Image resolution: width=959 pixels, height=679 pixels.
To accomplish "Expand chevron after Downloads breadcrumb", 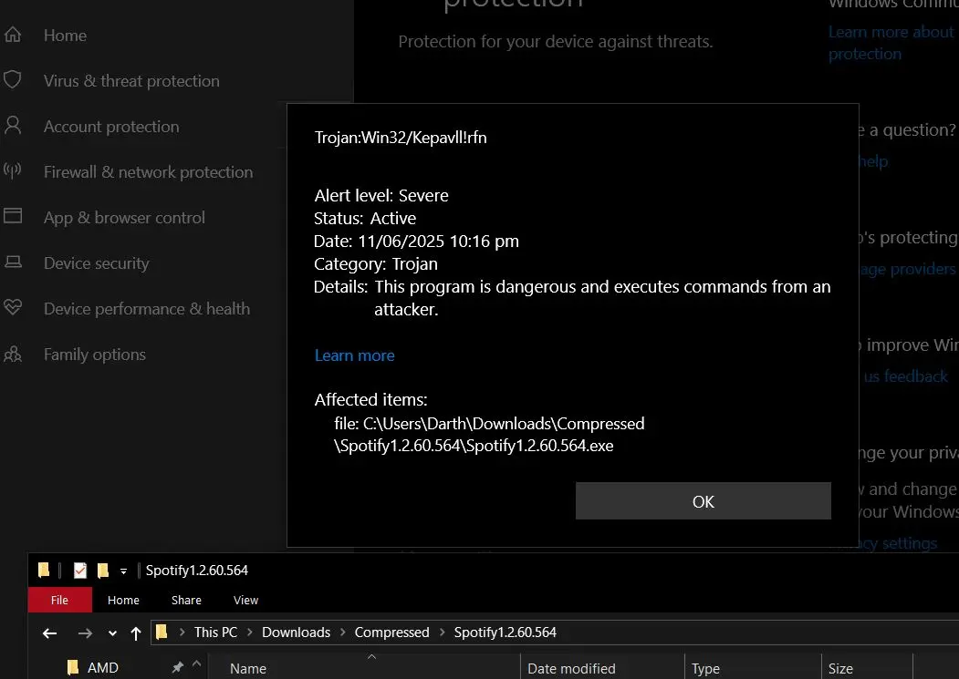I will [342, 633].
